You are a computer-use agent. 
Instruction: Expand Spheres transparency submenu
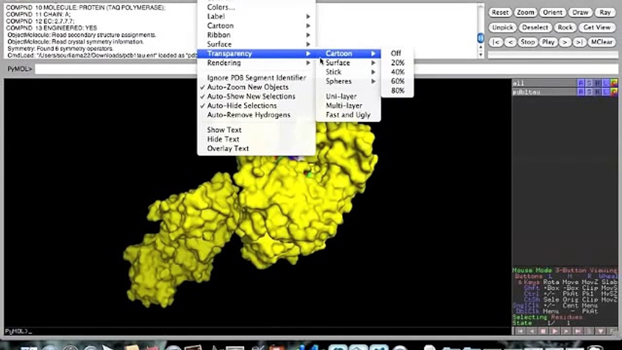pos(348,81)
